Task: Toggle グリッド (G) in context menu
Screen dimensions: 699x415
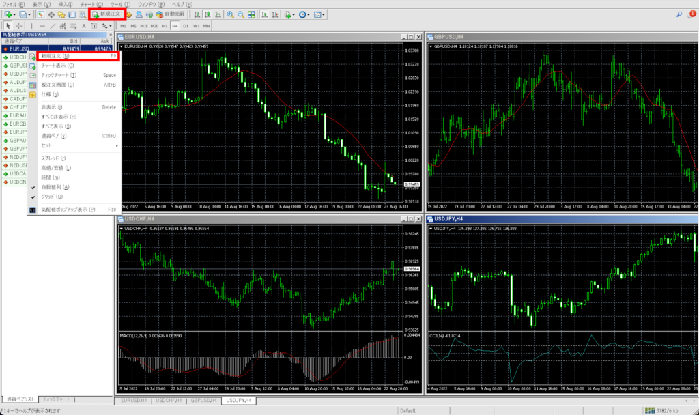Action: pyautogui.click(x=74, y=197)
